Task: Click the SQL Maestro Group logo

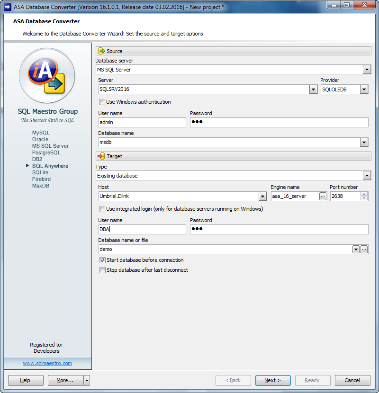Action: (x=47, y=76)
